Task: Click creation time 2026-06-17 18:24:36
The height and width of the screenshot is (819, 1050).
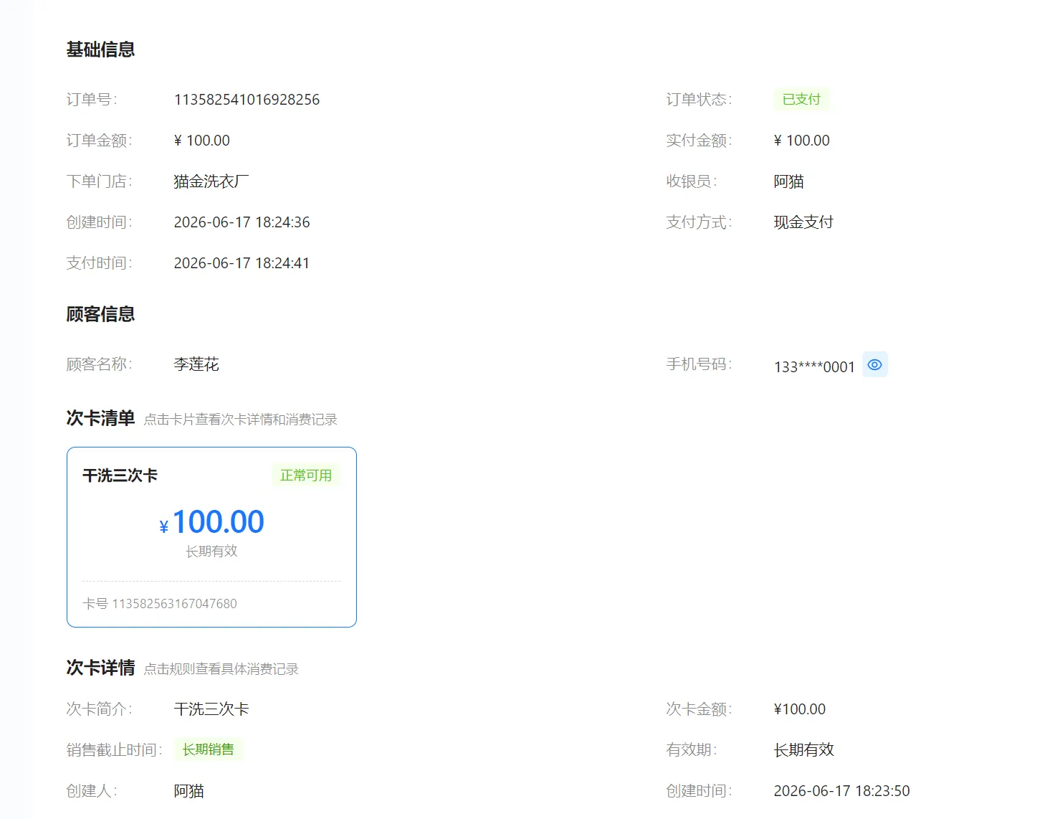Action: pos(242,222)
